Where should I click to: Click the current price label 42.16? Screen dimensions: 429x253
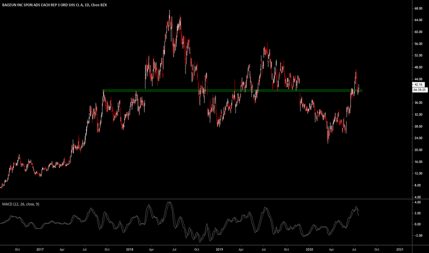(418, 85)
